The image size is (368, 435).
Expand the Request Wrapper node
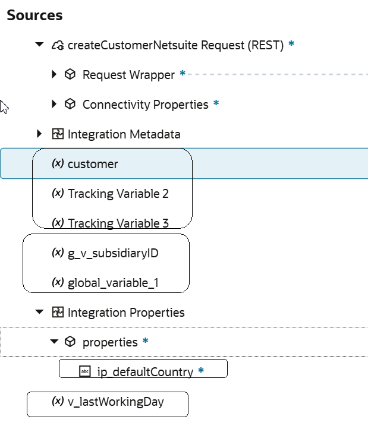click(55, 75)
